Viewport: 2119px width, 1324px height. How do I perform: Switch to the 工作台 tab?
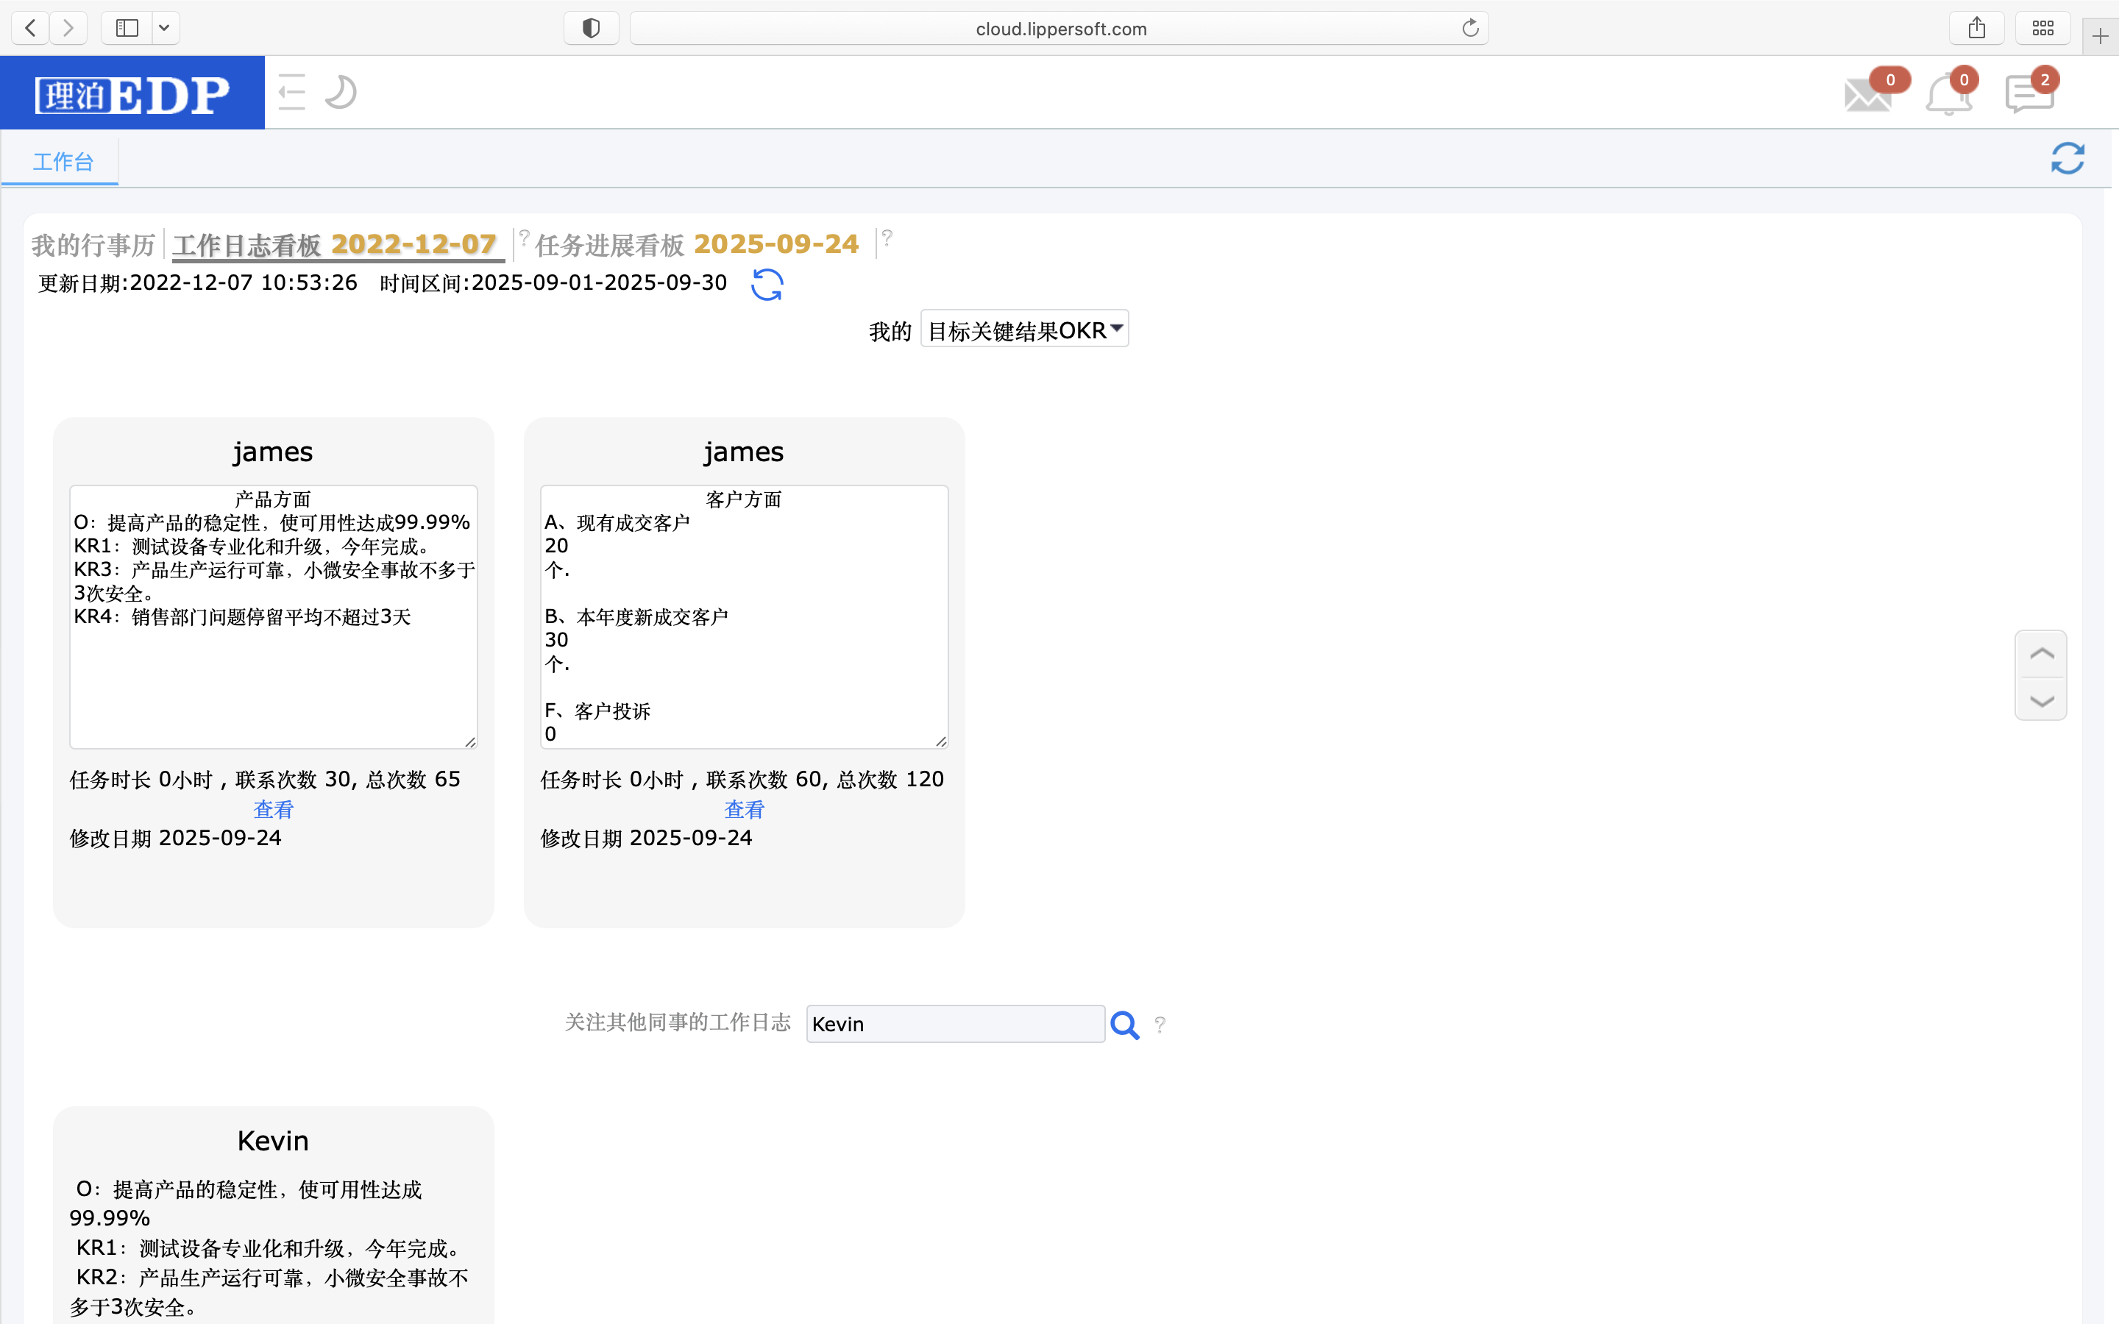coord(62,162)
